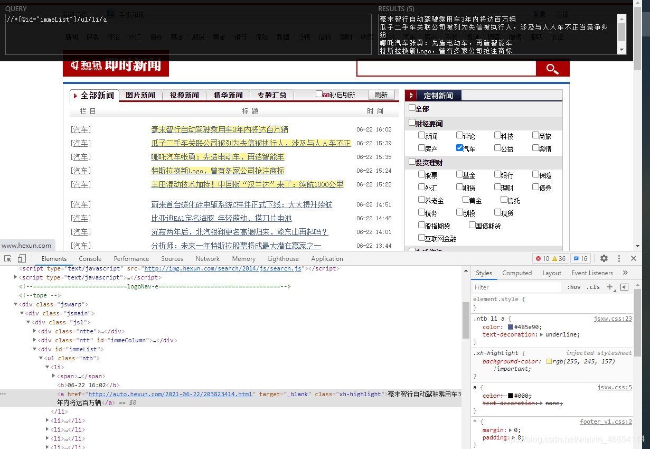Switch to the Performance tab

[x=131, y=259]
